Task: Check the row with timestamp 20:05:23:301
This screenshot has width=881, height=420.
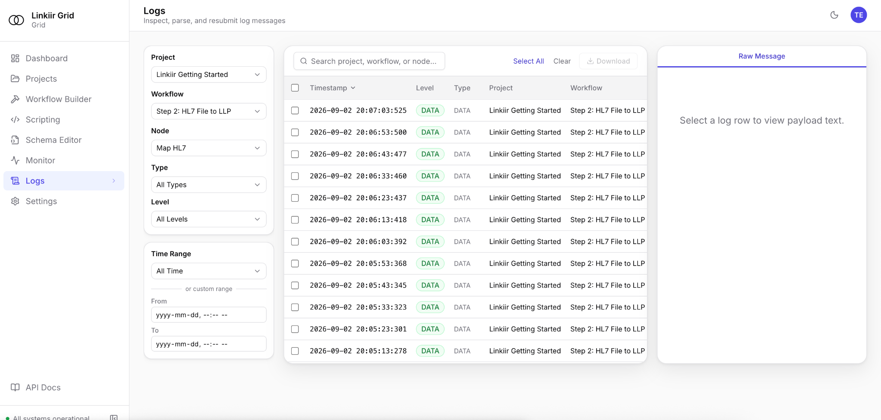Action: point(295,329)
